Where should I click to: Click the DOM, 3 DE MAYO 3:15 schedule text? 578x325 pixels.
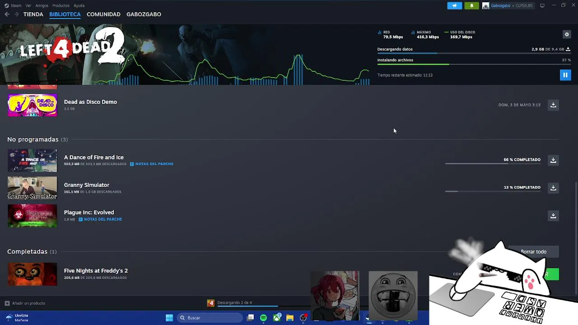519,105
